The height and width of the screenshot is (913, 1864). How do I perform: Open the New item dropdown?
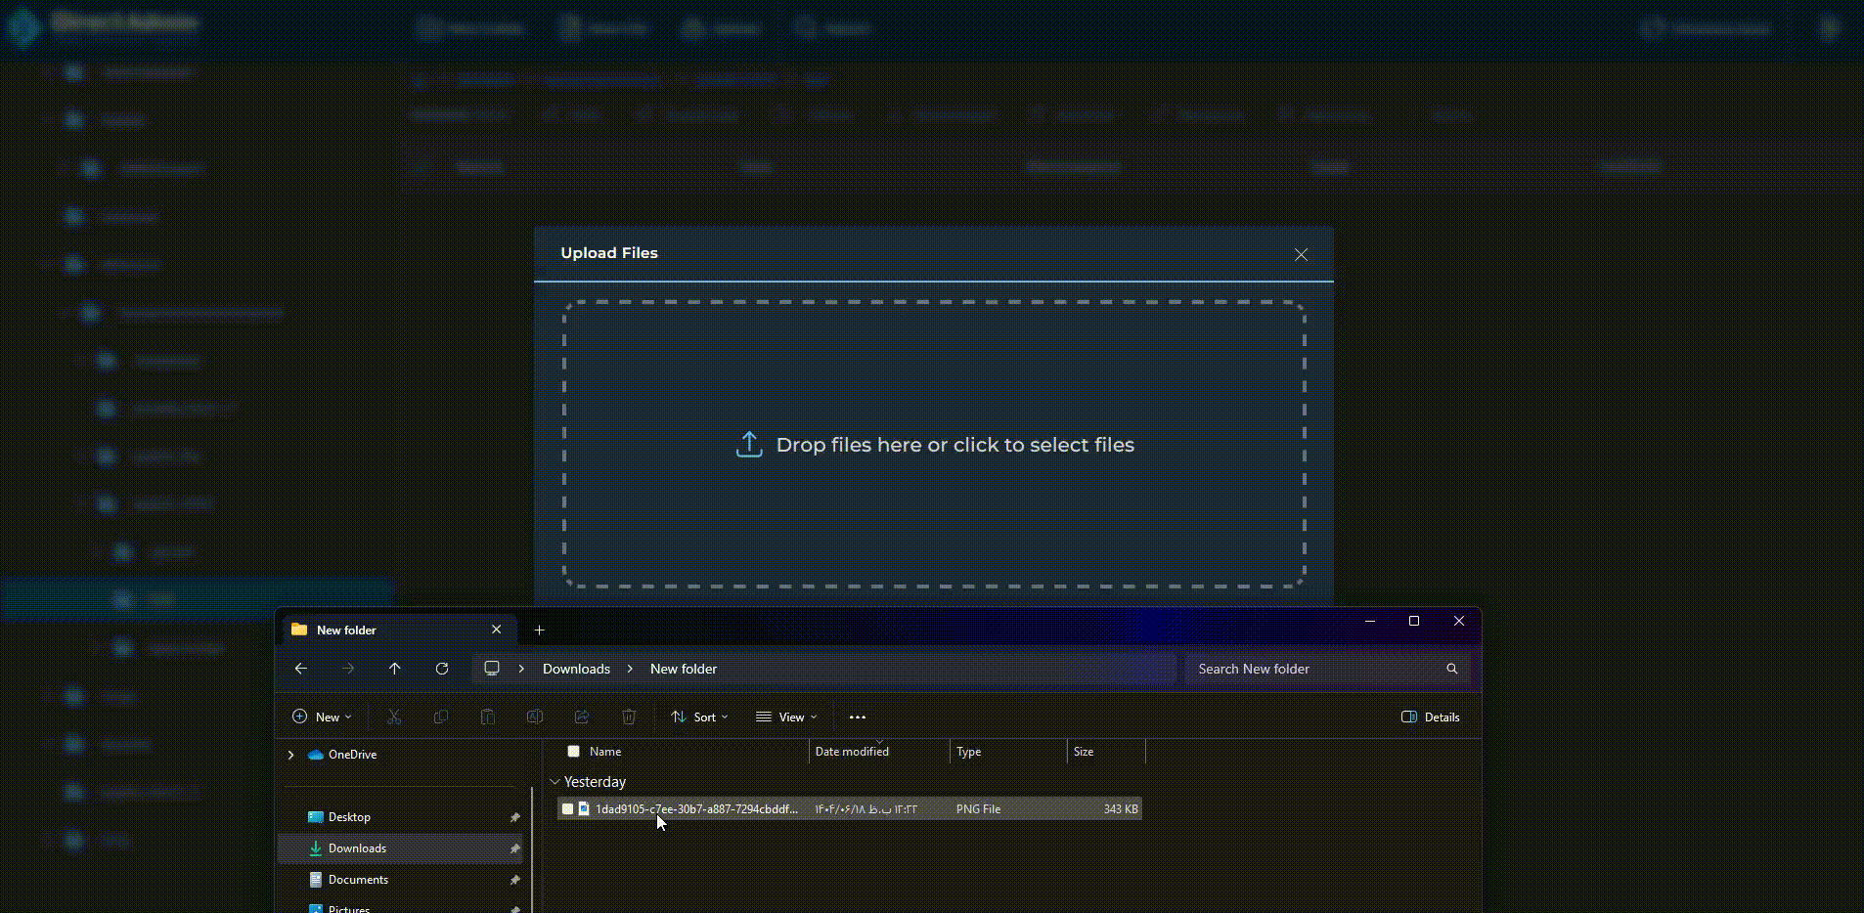coord(322,717)
